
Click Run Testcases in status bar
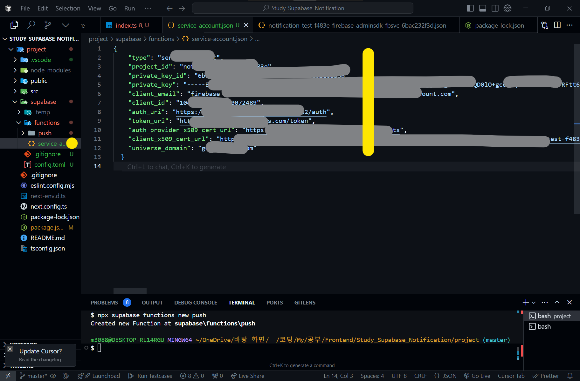click(150, 376)
